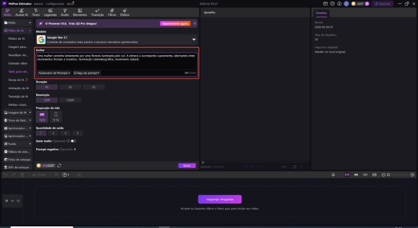The height and width of the screenshot is (228, 418).
Task: Select the 4S duration option
Action: pyautogui.click(x=47, y=87)
